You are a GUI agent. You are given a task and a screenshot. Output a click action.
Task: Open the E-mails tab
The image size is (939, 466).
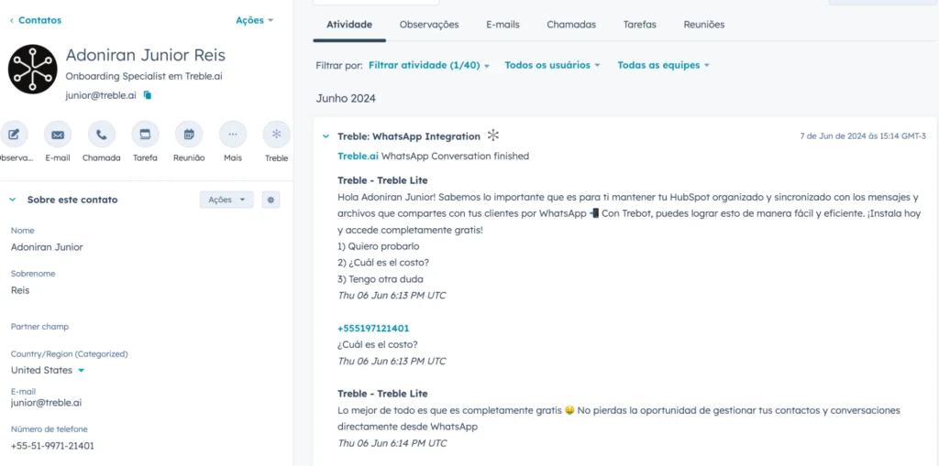click(503, 25)
